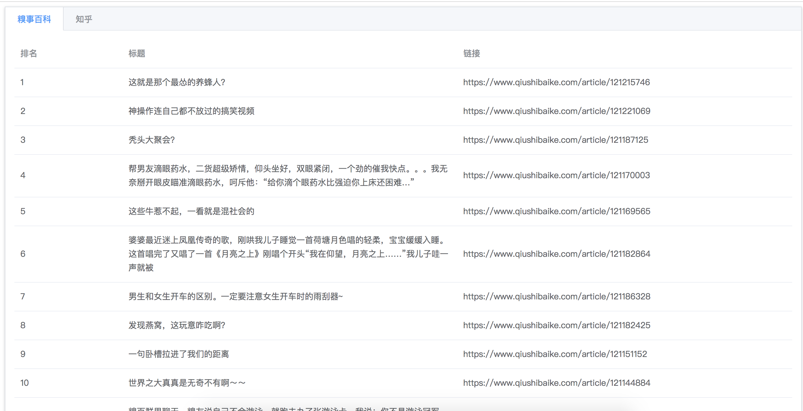Open article link ending in 121182425
The image size is (803, 411).
(x=556, y=325)
